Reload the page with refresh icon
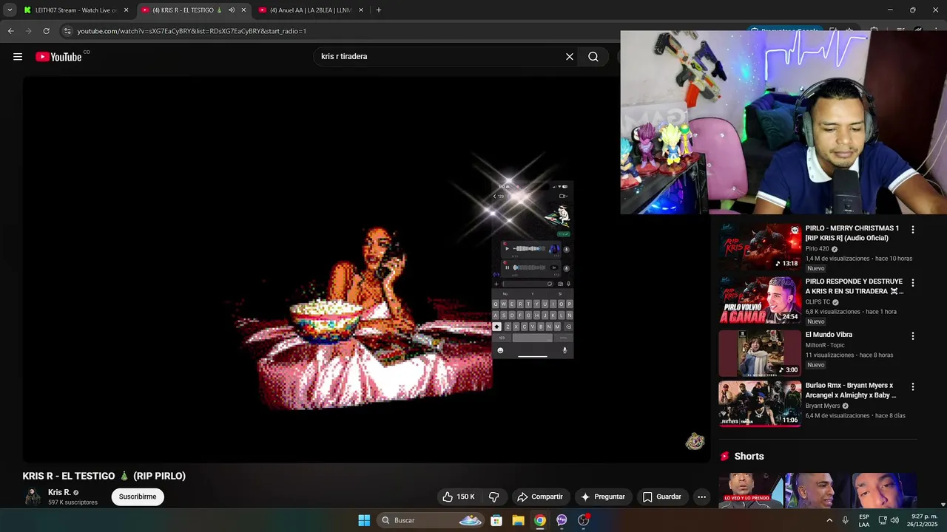The width and height of the screenshot is (947, 532). point(46,31)
